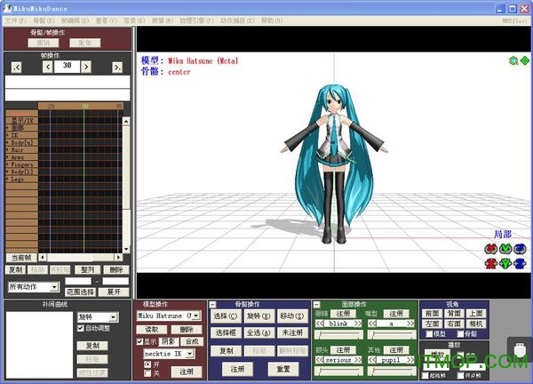Toggle the 终点帧 checkbox in playback panel
533x384 pixels.
tap(460, 375)
